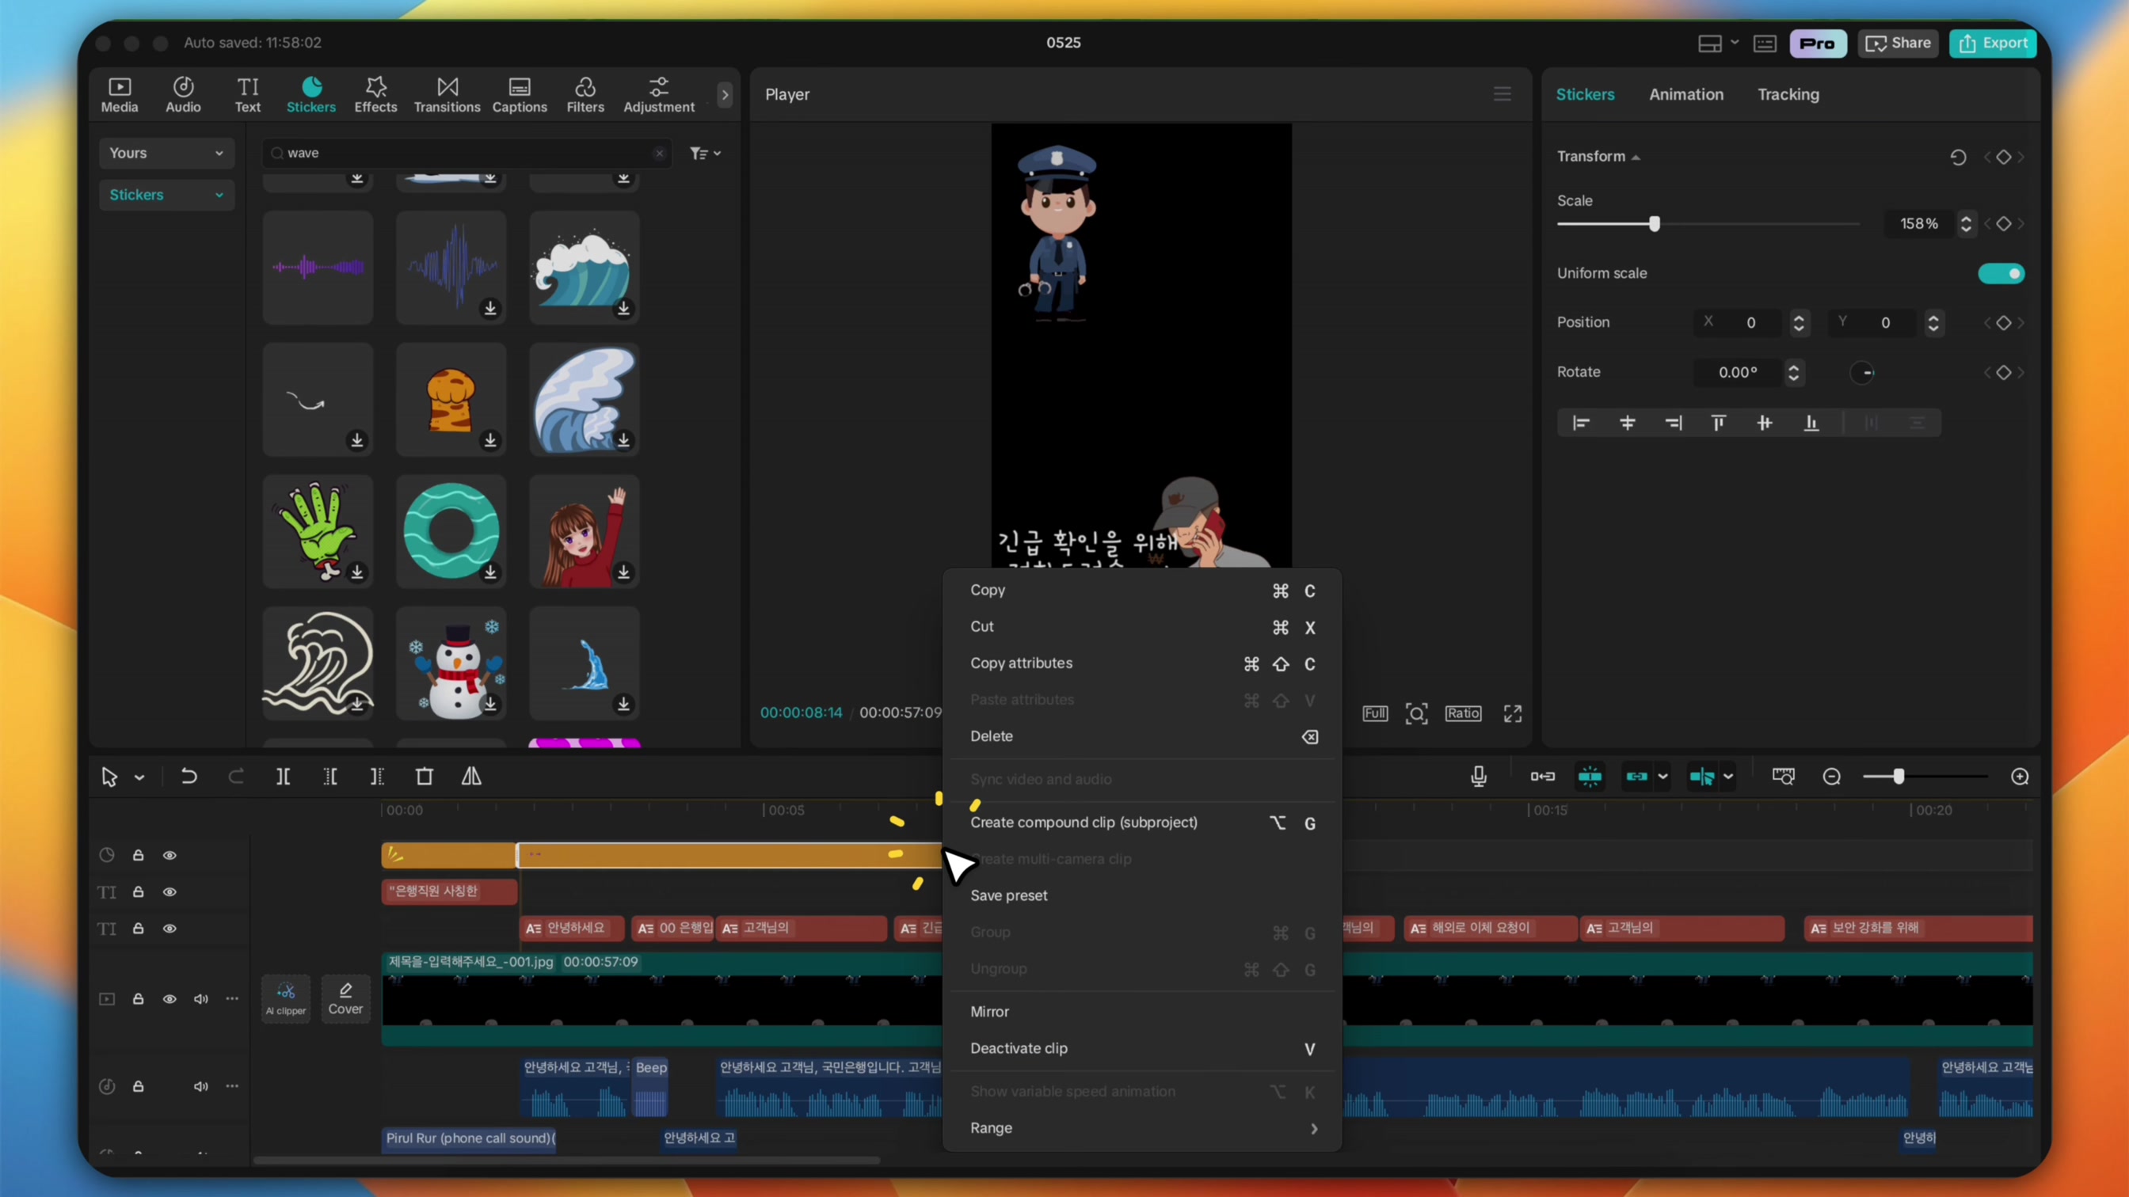This screenshot has width=2129, height=1197.
Task: Delete the selected clip via toolbar
Action: [x=424, y=777]
